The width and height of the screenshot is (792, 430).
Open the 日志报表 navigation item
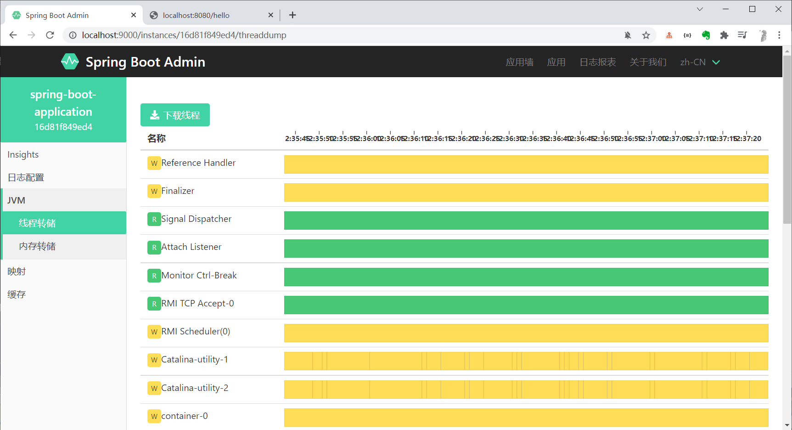(x=598, y=62)
